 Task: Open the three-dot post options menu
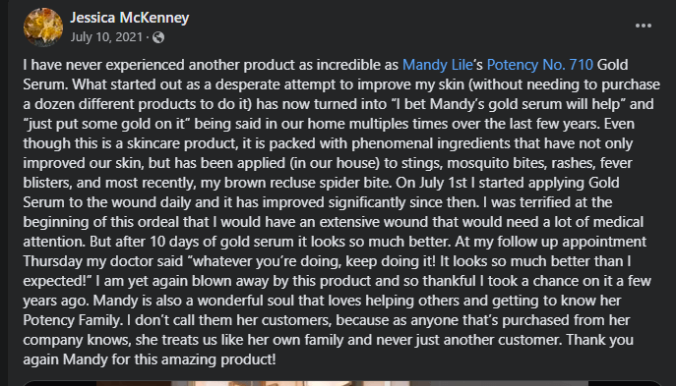pyautogui.click(x=644, y=26)
